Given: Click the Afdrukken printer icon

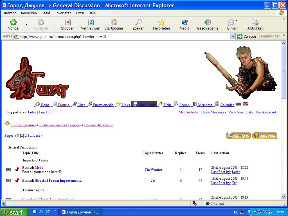Looking at the screenshot, I should pyautogui.click(x=255, y=22).
